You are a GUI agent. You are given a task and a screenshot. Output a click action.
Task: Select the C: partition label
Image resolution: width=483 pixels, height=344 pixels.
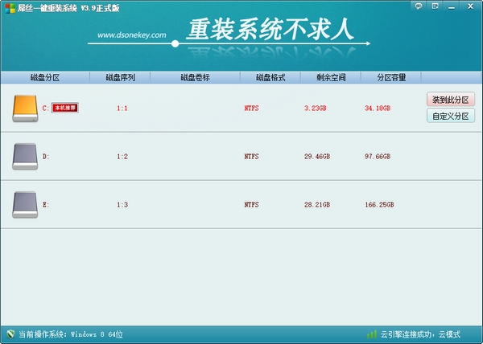click(46, 109)
